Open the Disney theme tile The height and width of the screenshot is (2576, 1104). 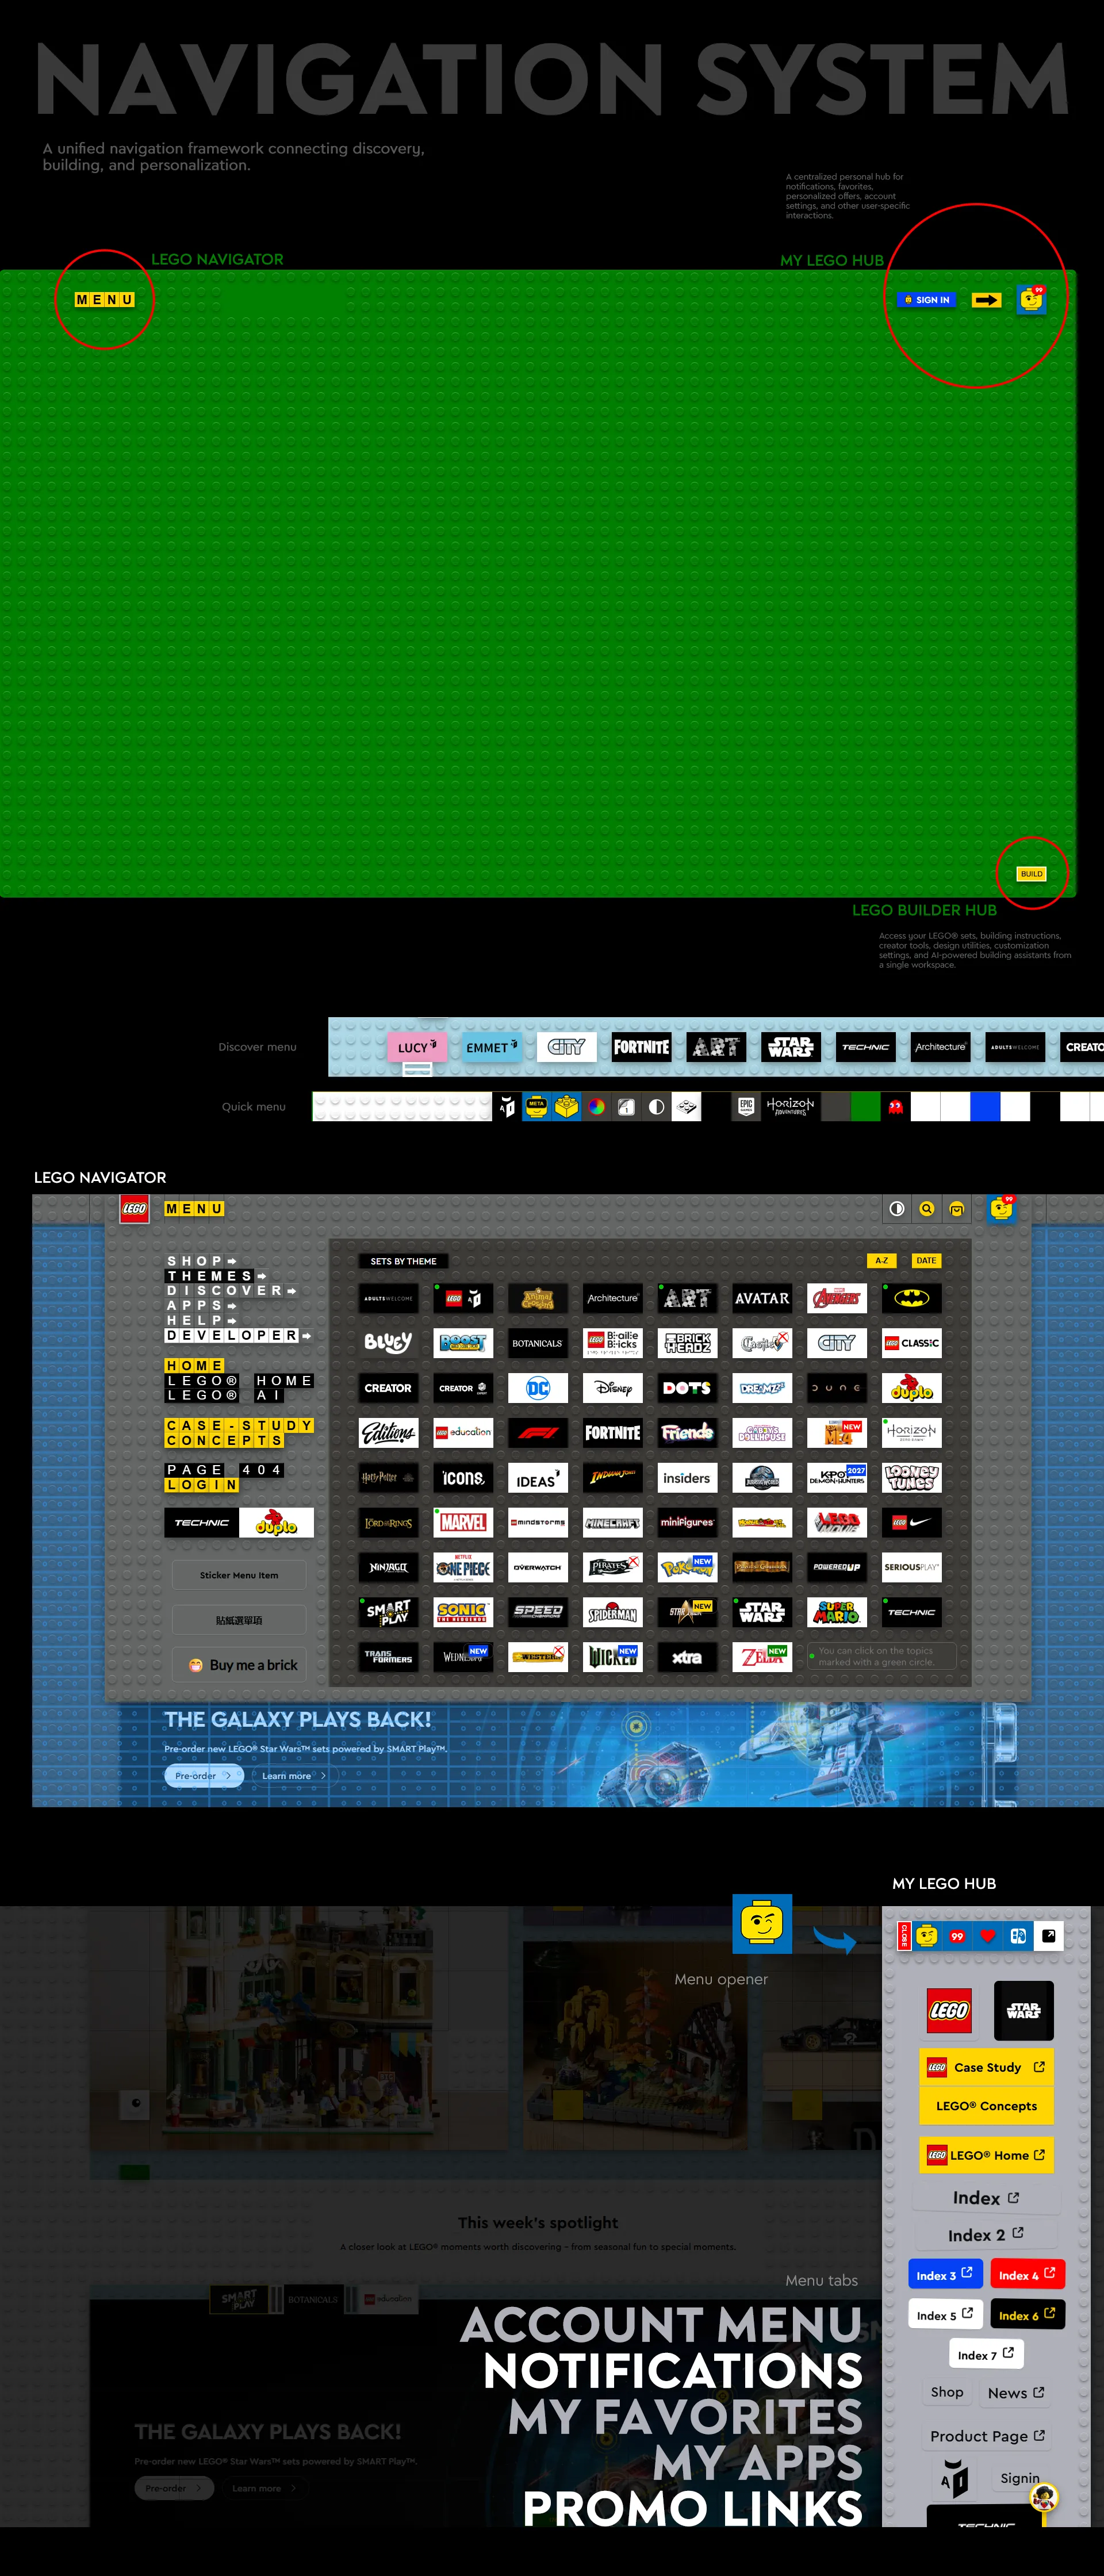pyautogui.click(x=612, y=1388)
